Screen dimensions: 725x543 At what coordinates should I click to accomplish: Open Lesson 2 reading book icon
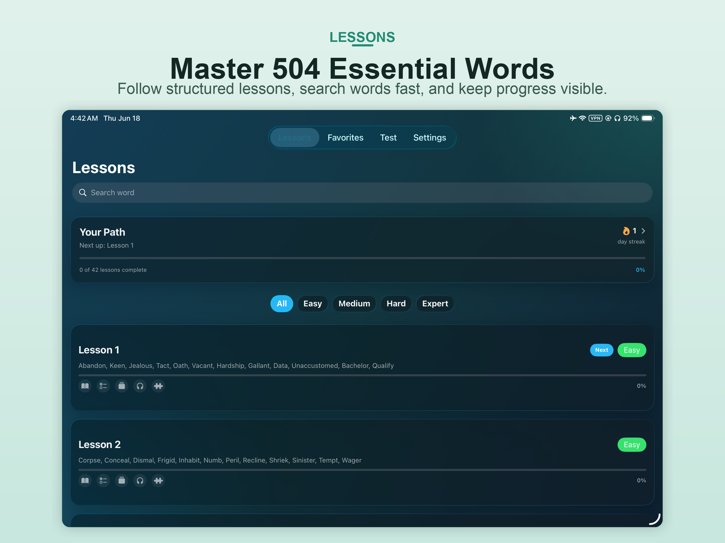tap(85, 480)
